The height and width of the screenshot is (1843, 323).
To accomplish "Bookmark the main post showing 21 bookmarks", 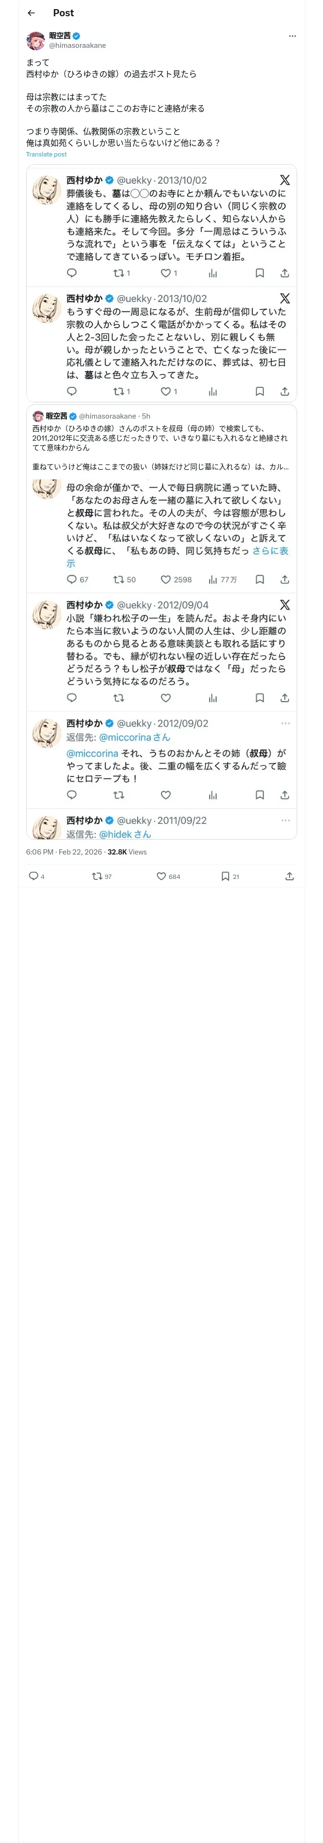I will [225, 876].
